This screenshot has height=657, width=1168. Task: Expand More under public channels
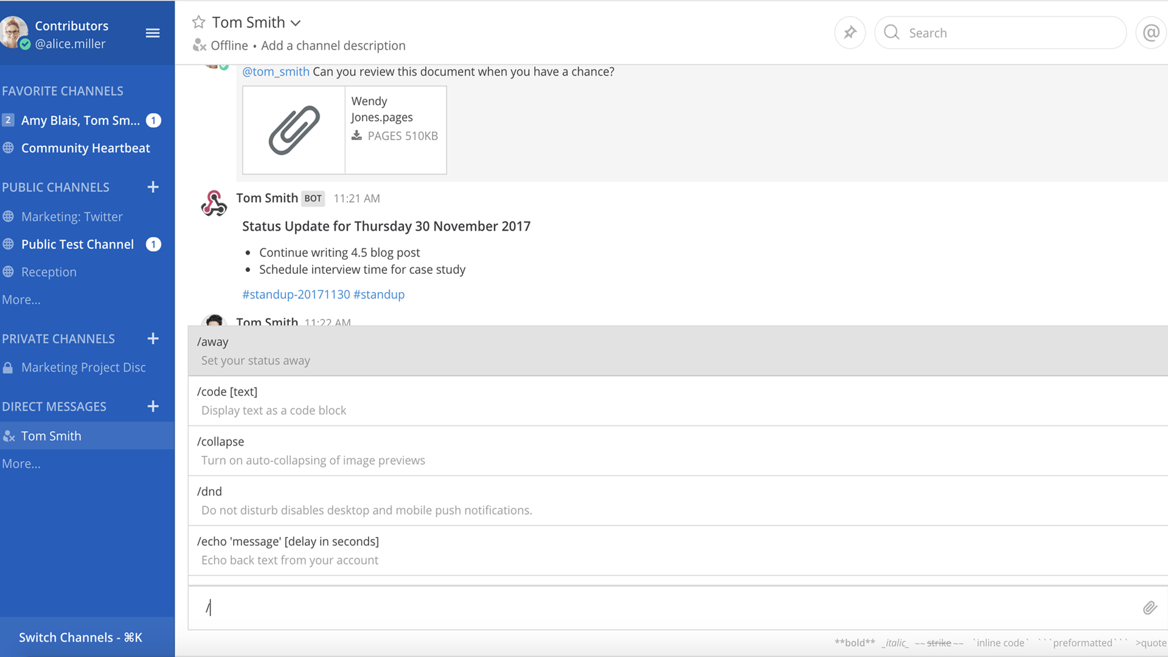[21, 299]
